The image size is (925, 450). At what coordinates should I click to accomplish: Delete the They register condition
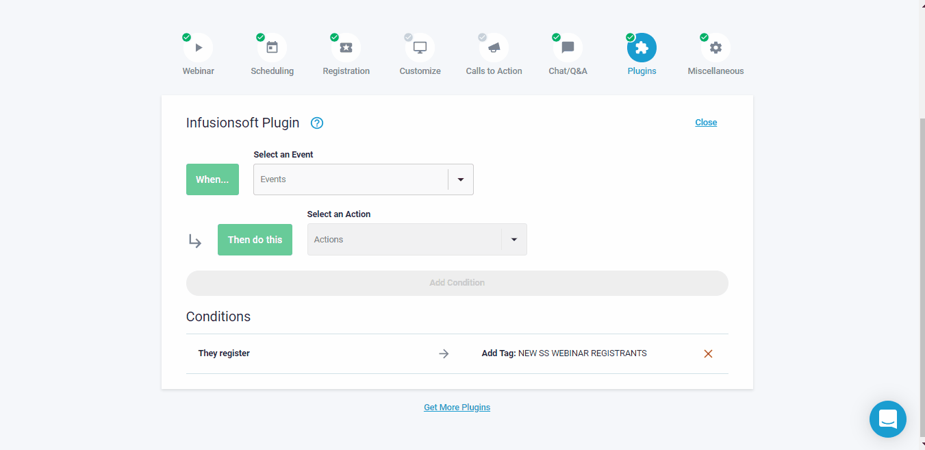[709, 354]
